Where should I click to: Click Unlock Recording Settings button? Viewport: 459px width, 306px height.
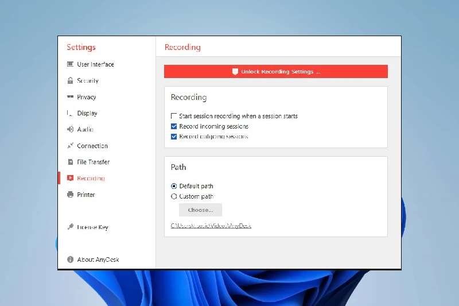(x=276, y=71)
